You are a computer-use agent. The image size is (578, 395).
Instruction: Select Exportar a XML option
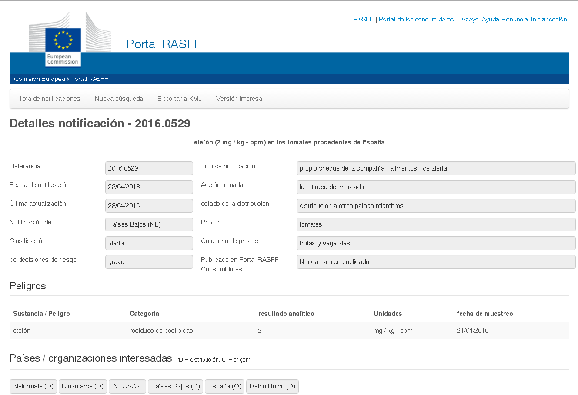point(179,99)
